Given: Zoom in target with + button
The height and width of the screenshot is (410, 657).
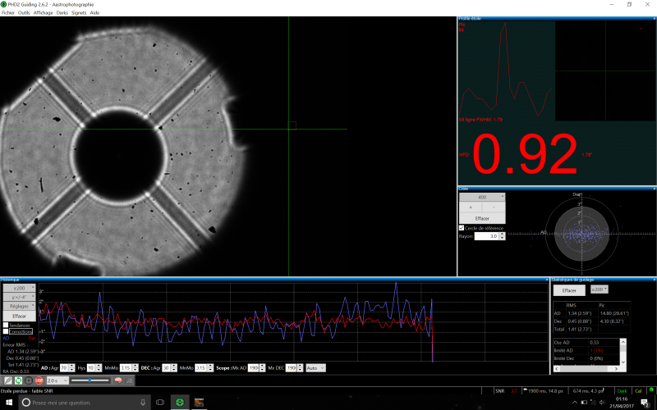Looking at the screenshot, I should point(471,207).
